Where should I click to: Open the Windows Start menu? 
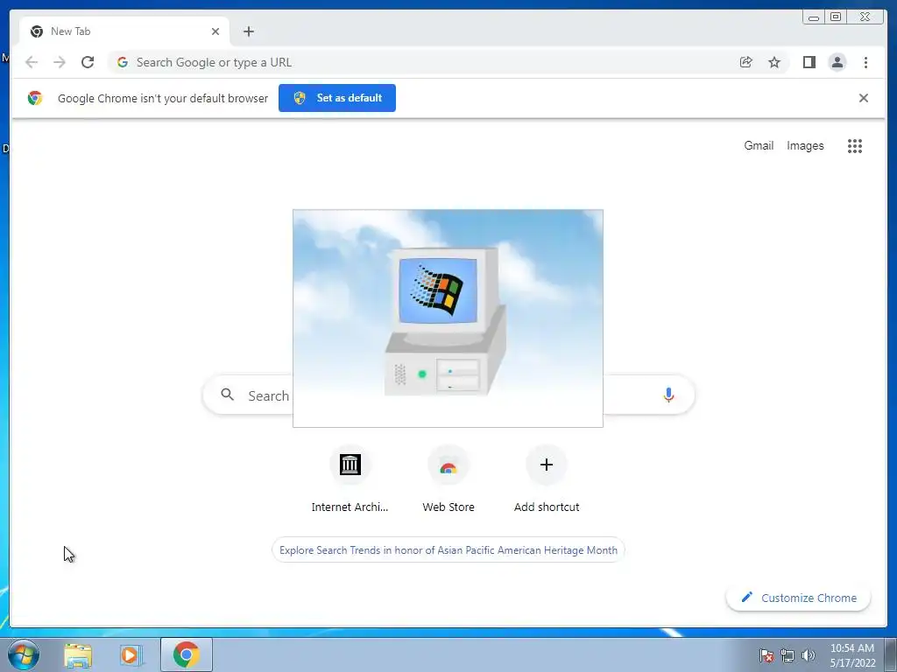point(24,654)
